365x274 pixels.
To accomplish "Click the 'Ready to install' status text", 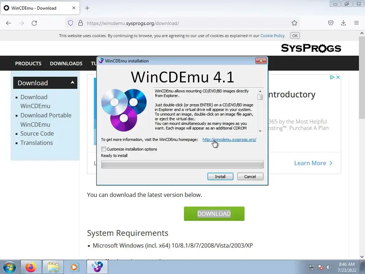I will pyautogui.click(x=114, y=156).
